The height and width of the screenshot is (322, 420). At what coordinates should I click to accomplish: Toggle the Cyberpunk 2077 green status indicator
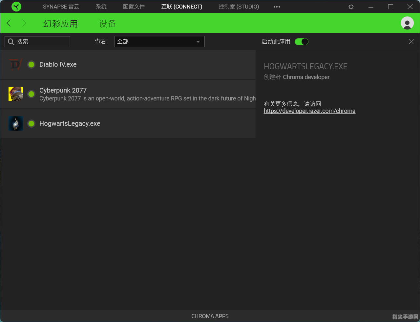pos(31,94)
